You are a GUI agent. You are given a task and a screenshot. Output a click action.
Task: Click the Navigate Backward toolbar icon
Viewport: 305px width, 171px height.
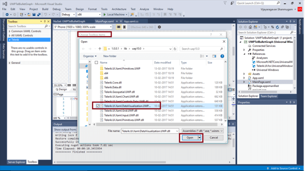pyautogui.click(x=7, y=15)
